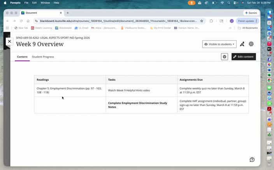Click the orange recording indicator in menu bar
274x170 pixels.
pyautogui.click(x=191, y=3)
